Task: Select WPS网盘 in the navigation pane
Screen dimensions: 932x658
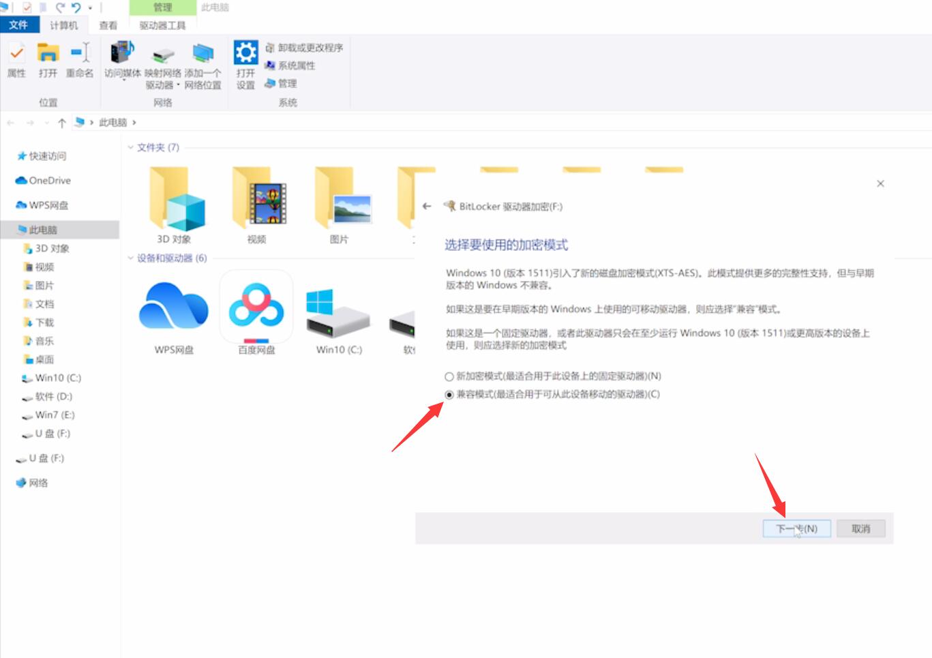Action: 42,205
